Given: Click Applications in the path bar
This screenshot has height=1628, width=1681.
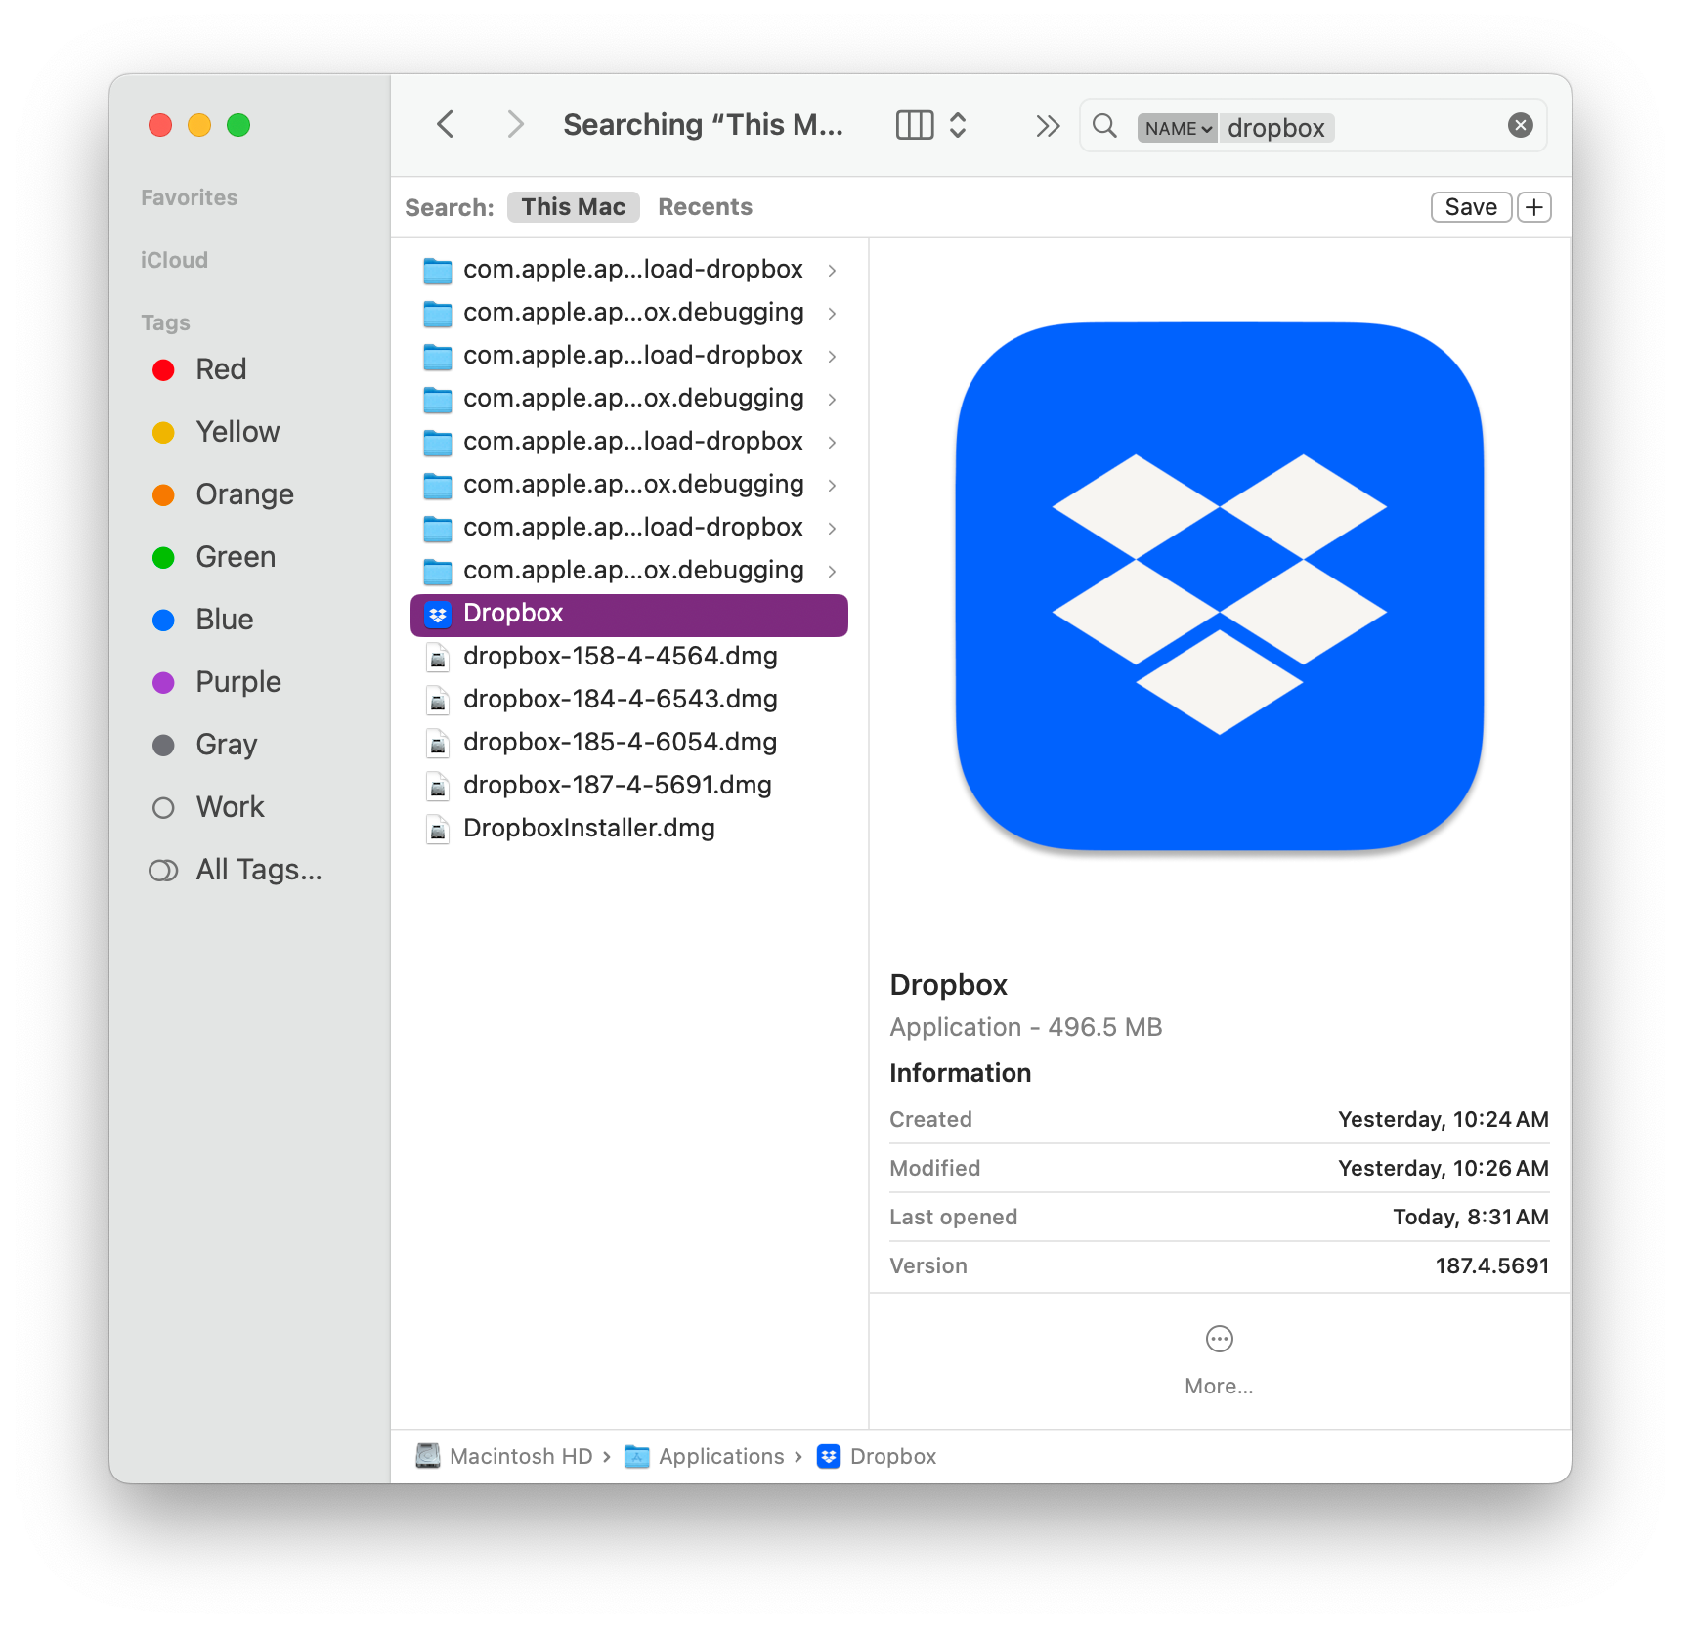Looking at the screenshot, I should point(705,1456).
